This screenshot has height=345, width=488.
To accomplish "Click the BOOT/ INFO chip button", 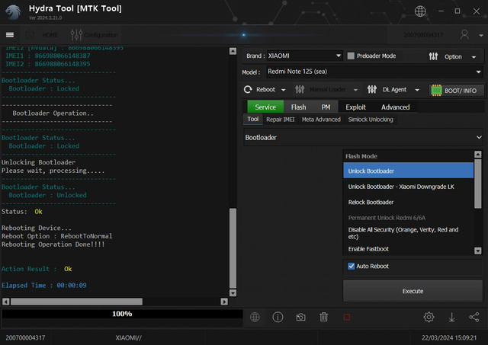I will [x=457, y=91].
